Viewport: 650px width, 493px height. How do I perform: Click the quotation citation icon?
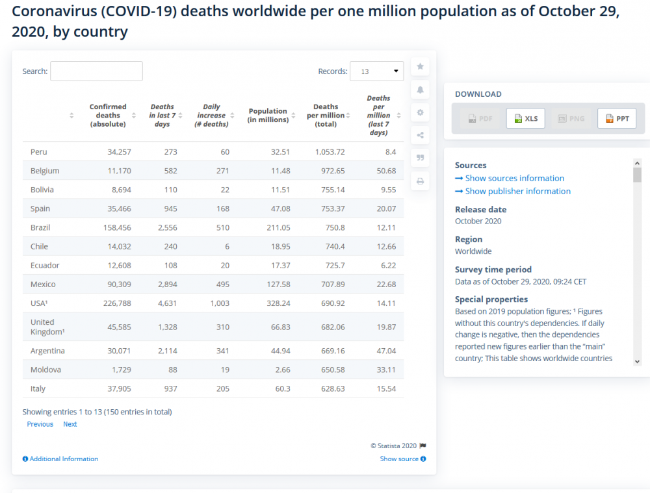[x=420, y=158]
